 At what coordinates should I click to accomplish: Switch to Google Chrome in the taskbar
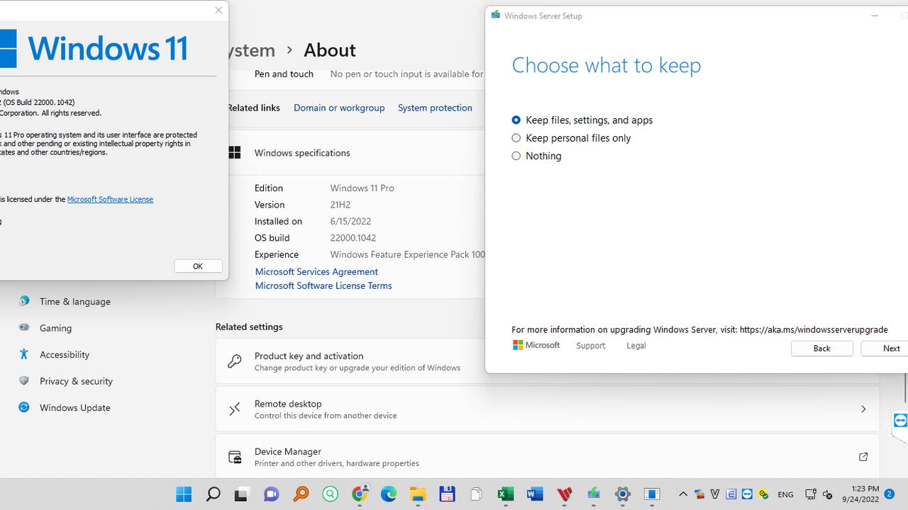click(x=360, y=494)
